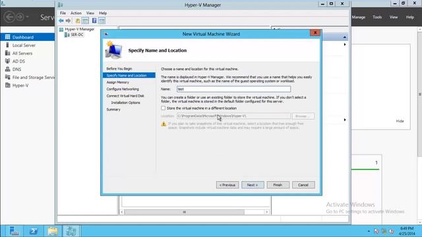Click the taskbar clock showing date

(407, 231)
